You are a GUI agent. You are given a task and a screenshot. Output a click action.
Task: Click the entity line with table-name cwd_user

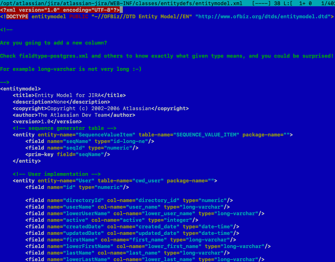pyautogui.click(x=115, y=181)
